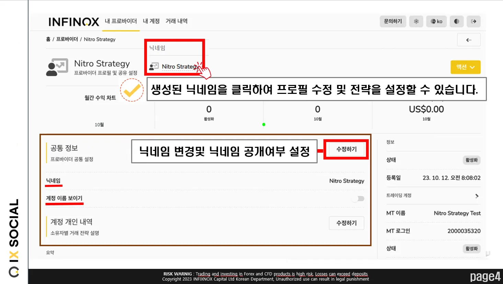503x284 pixels.
Task: Click the 계정 이름 보이기 label
Action: click(64, 198)
